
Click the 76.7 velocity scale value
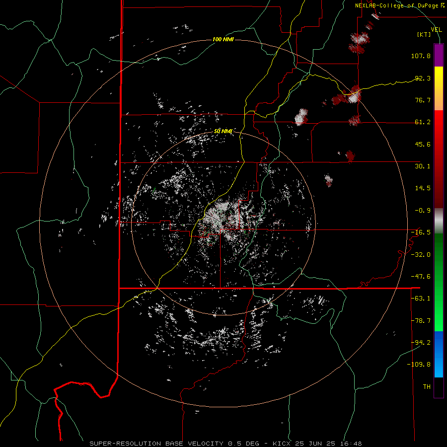pos(423,100)
